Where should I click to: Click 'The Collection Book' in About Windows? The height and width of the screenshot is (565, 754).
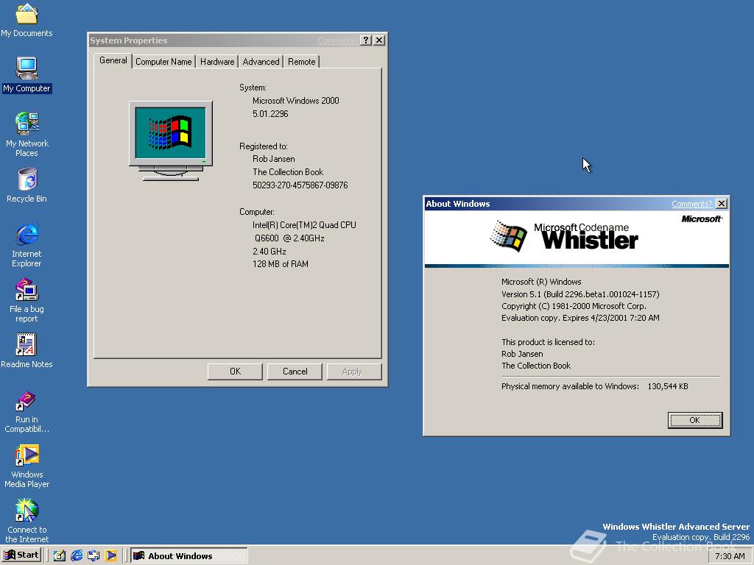[x=536, y=366]
